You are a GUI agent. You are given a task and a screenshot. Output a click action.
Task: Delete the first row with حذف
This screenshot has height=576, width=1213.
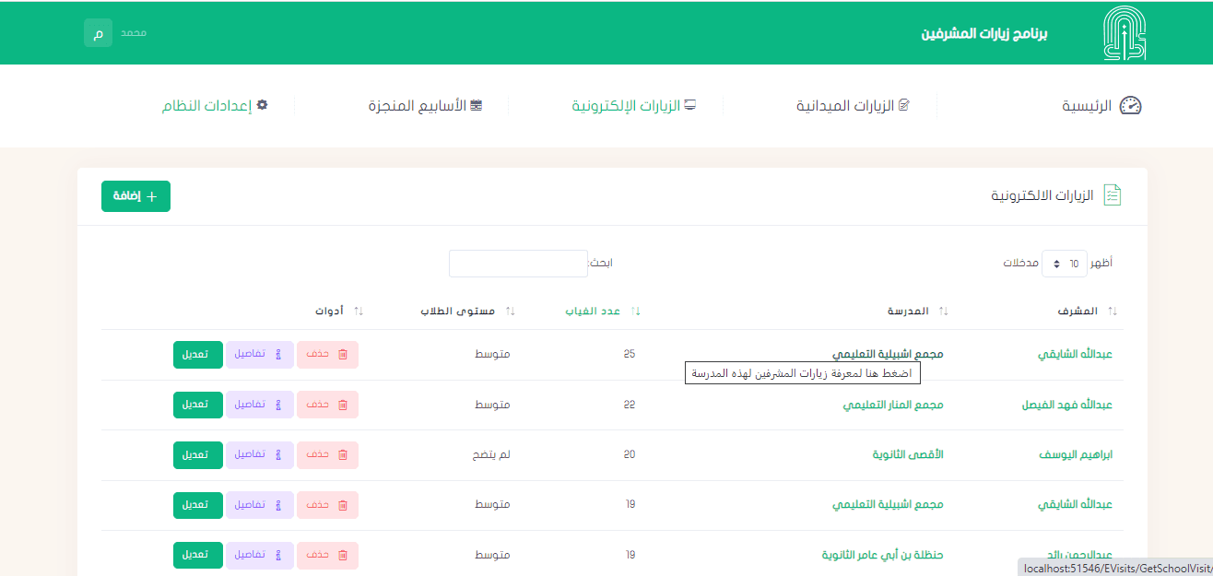pyautogui.click(x=327, y=355)
